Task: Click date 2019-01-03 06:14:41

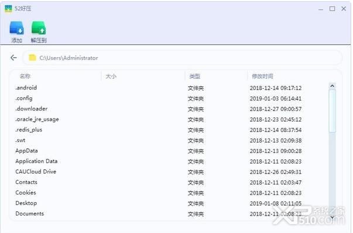Action: pyautogui.click(x=276, y=99)
